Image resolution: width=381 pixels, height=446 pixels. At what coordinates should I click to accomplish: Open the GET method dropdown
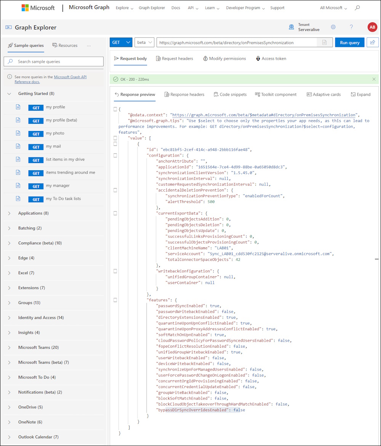(x=121, y=42)
